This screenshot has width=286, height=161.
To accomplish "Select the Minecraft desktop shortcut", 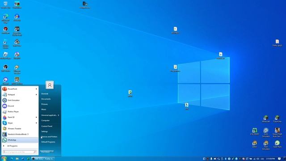I will 266,119.
